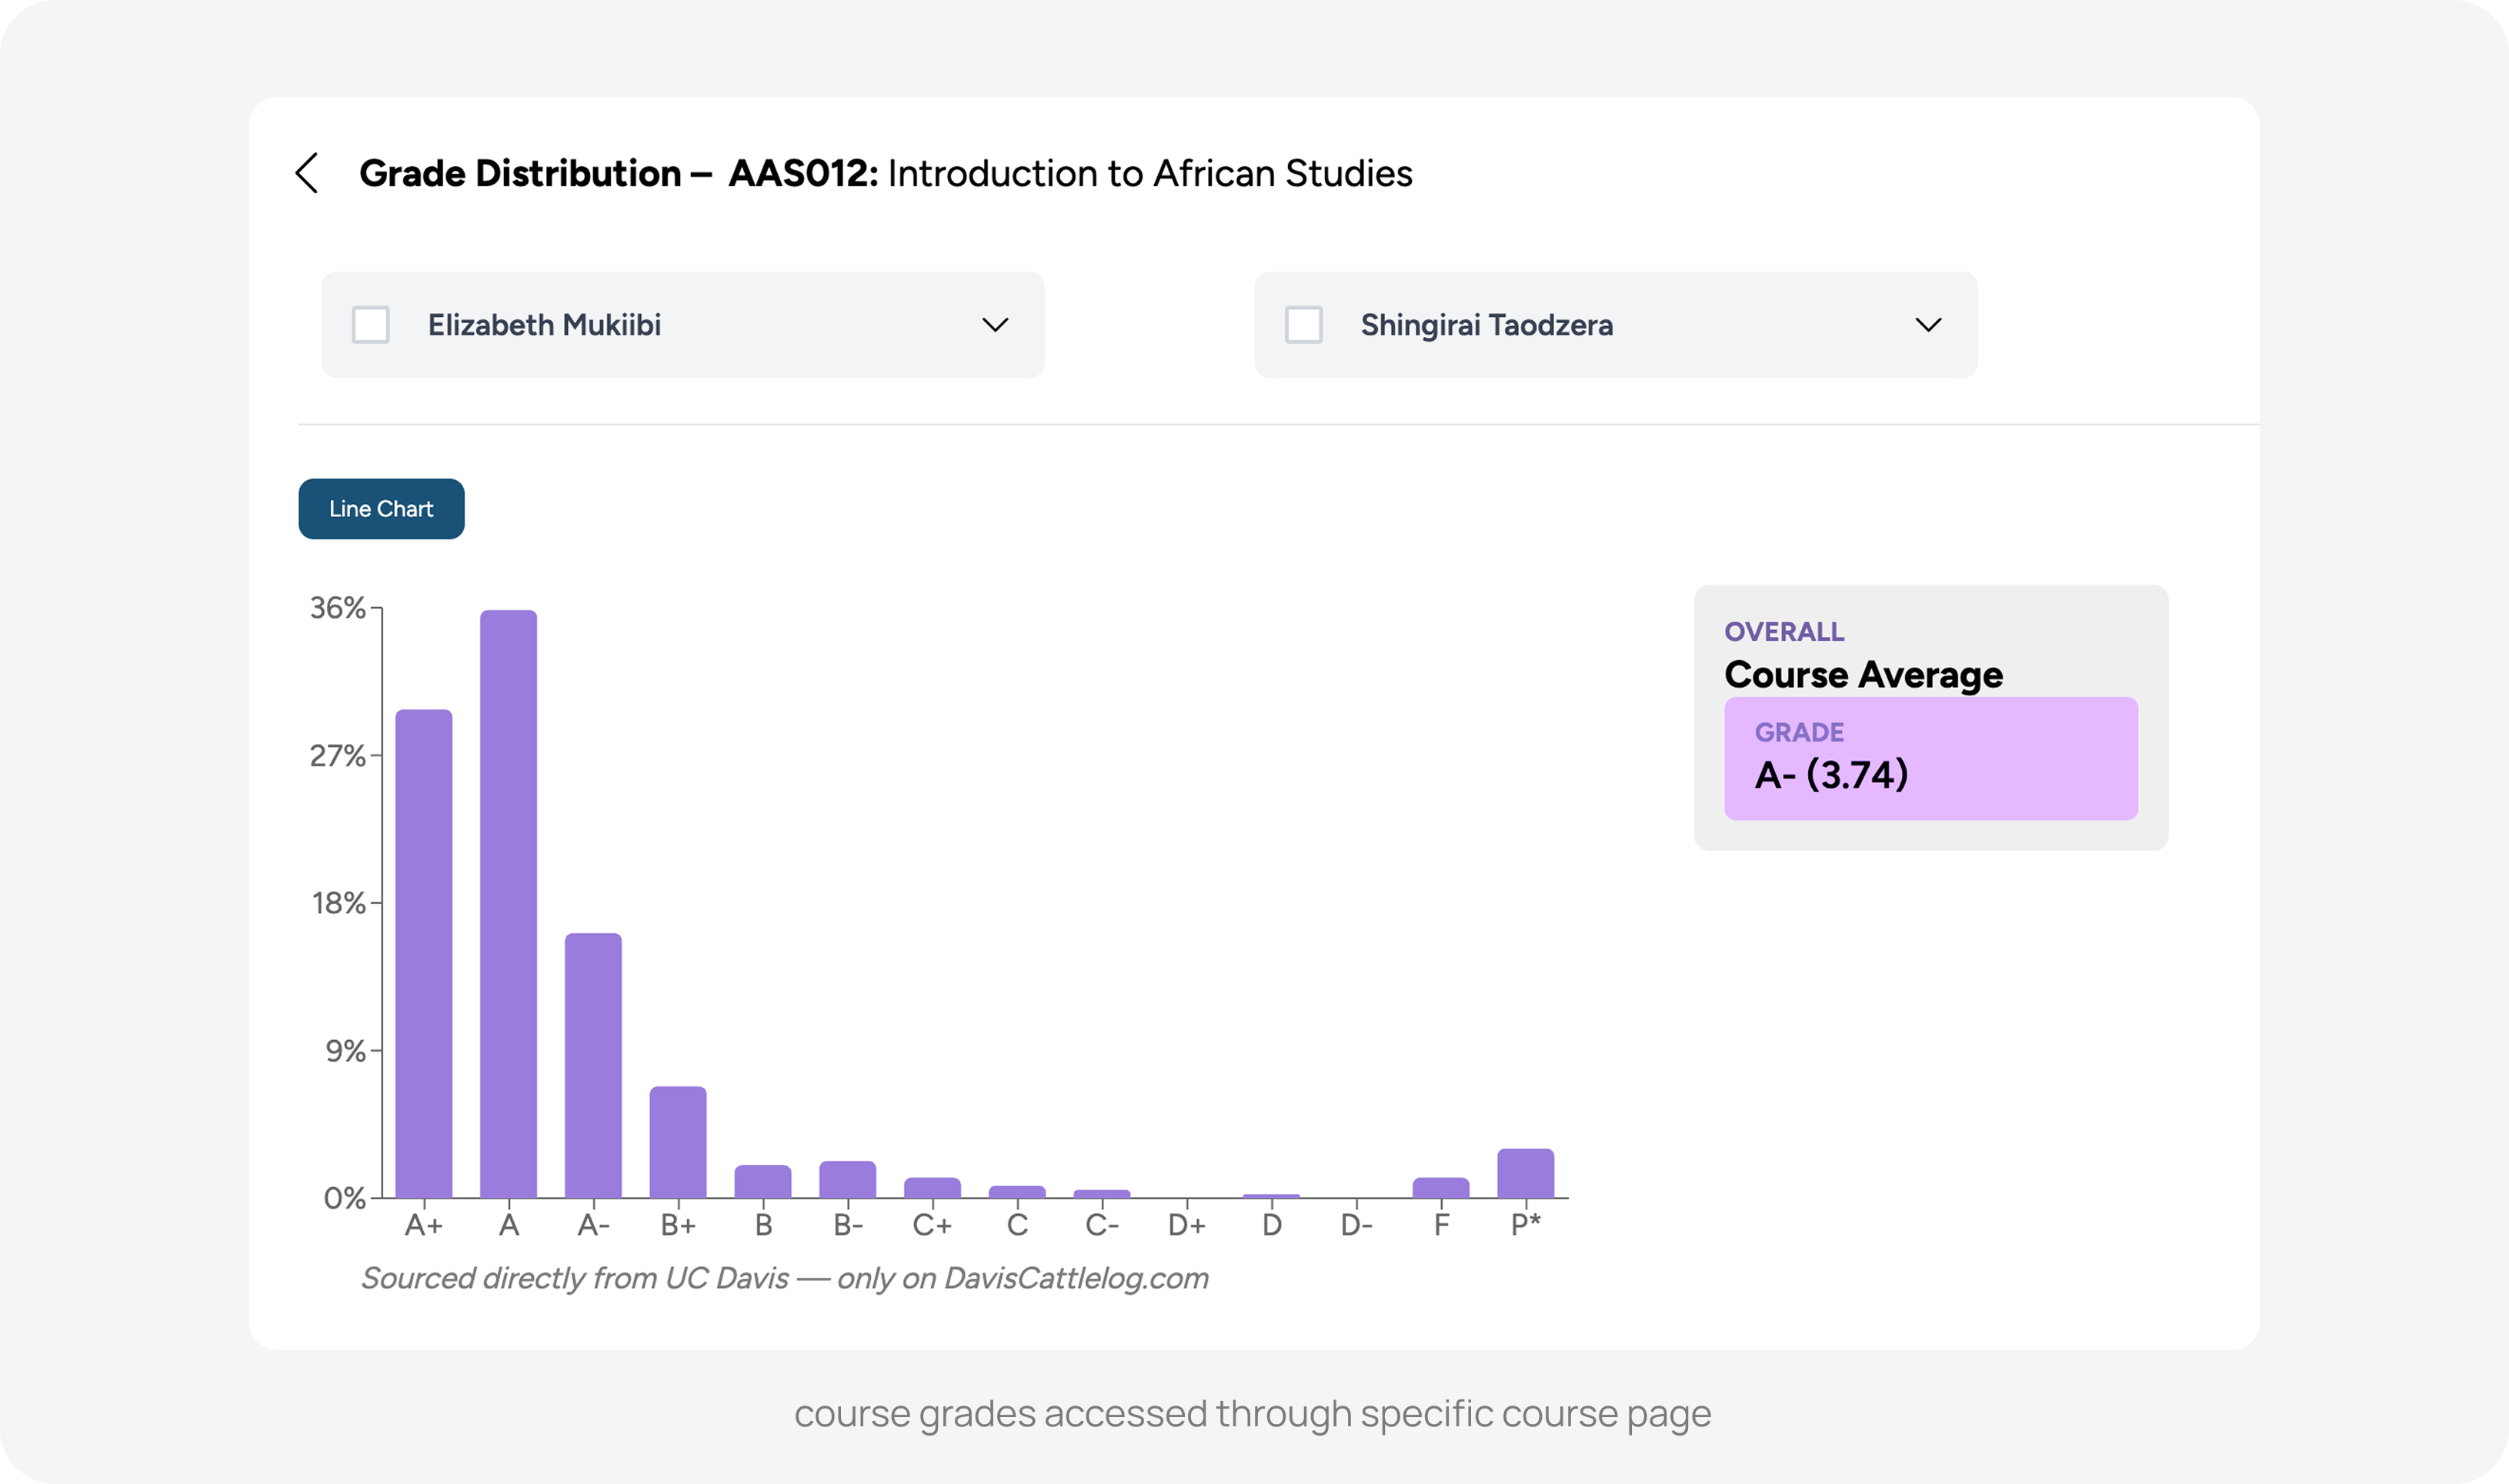
Task: Click the '18%' y-axis label
Action: (x=339, y=903)
